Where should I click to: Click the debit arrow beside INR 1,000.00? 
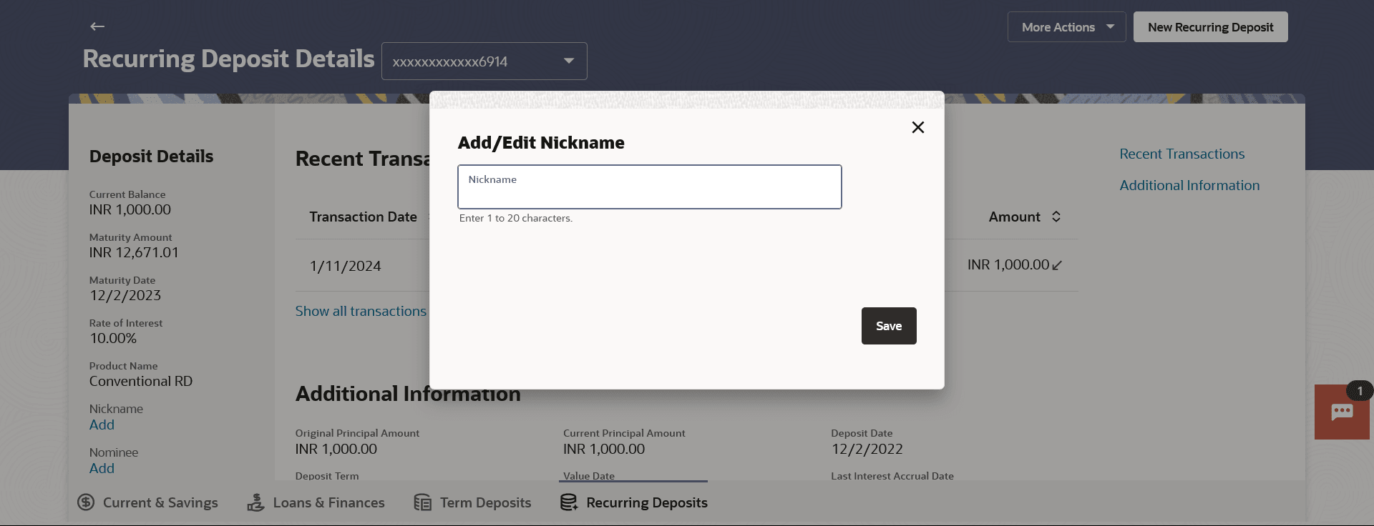tap(1057, 265)
